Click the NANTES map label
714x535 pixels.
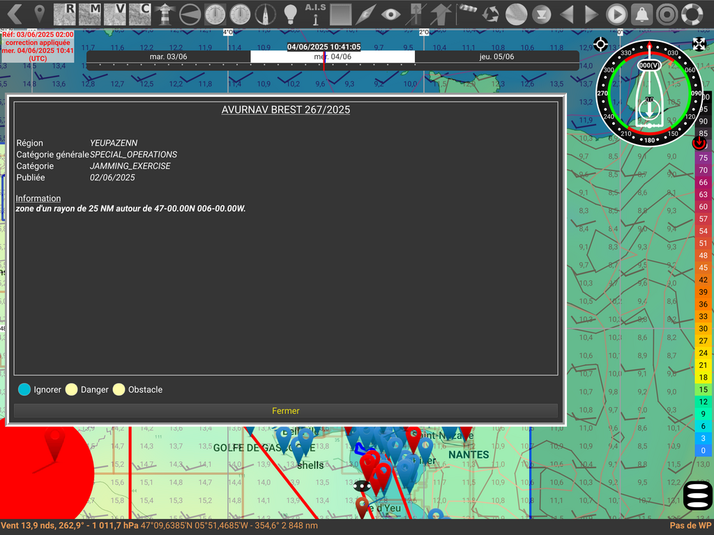pyautogui.click(x=469, y=454)
